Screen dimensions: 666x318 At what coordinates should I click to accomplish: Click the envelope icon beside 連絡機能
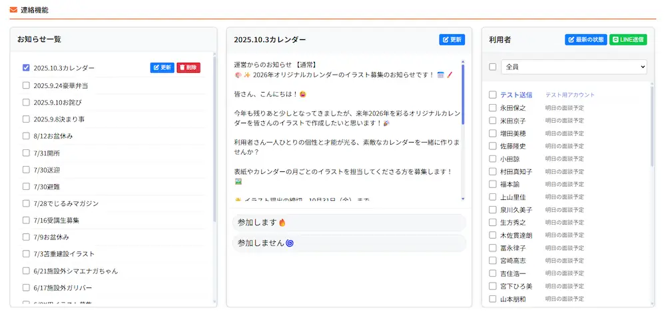13,10
